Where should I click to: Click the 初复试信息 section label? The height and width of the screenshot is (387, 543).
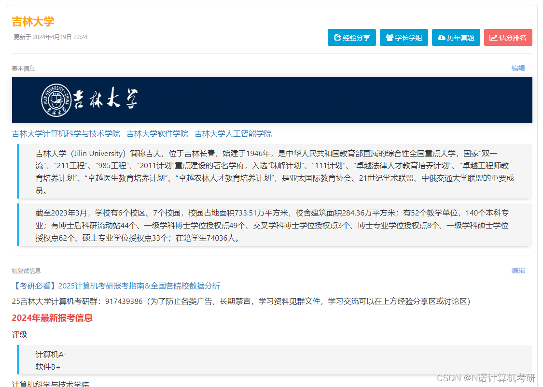tap(27, 271)
